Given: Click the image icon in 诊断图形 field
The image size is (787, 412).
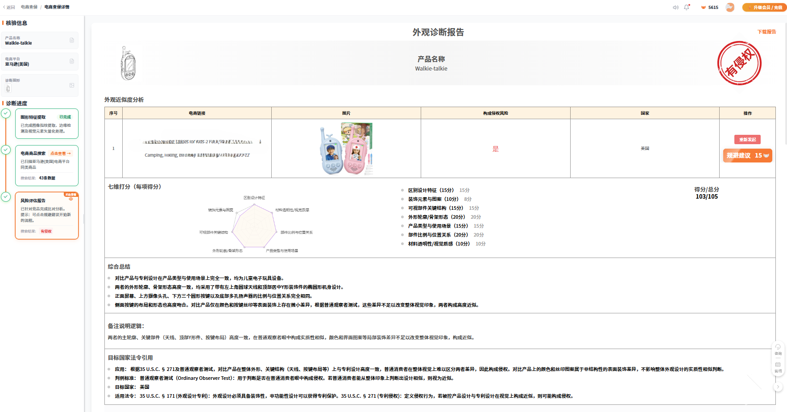Looking at the screenshot, I should 71,85.
